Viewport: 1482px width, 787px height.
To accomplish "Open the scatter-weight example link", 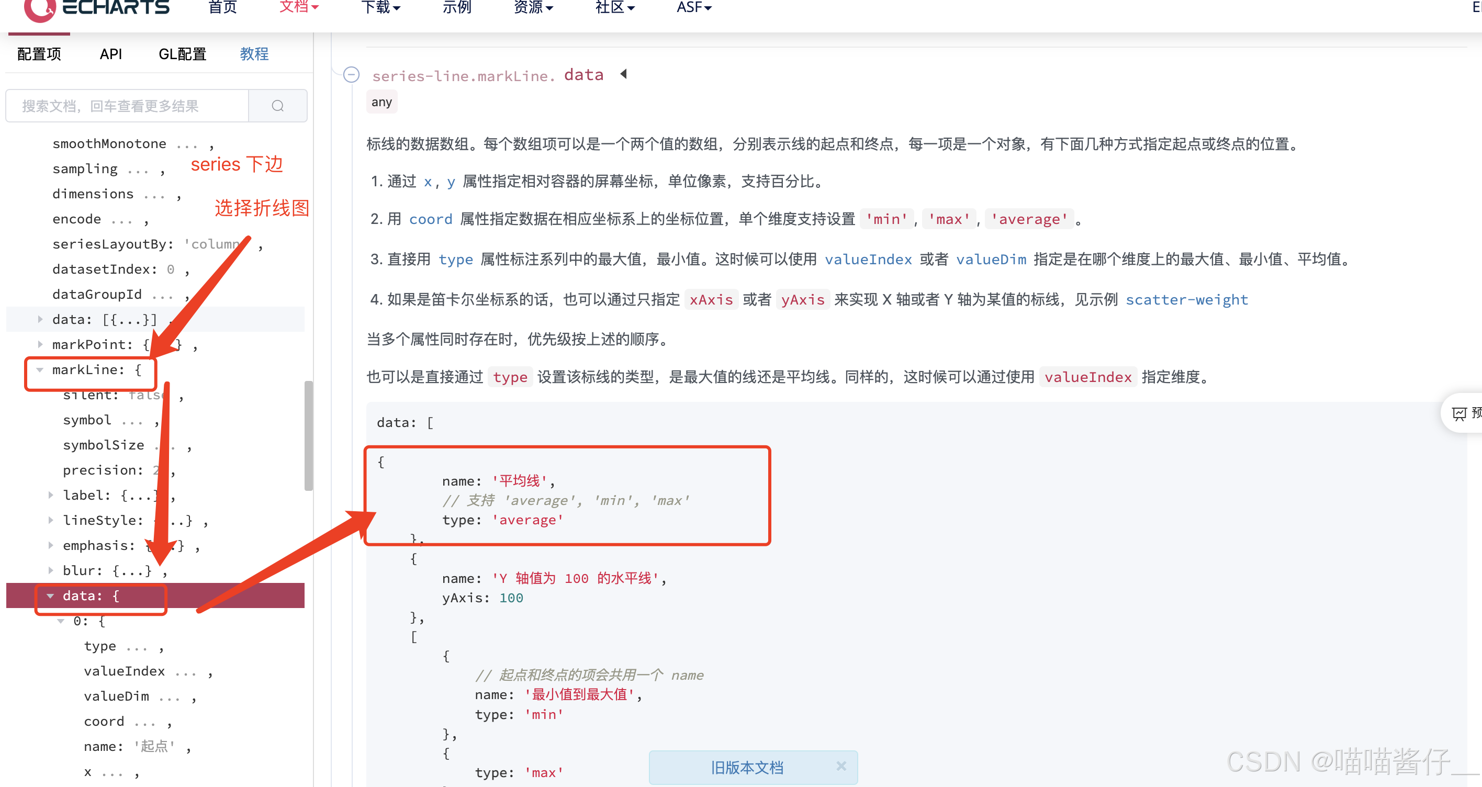I will (1186, 300).
